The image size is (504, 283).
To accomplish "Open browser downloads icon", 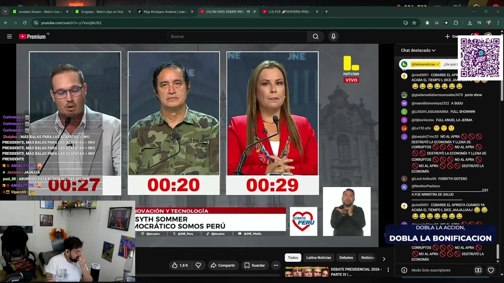I will 470,23.
